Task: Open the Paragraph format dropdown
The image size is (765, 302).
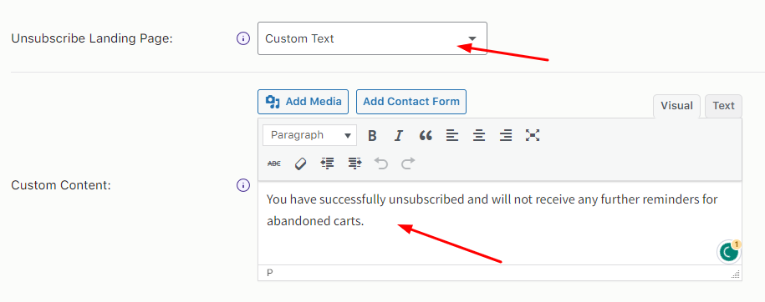Action: click(x=310, y=135)
